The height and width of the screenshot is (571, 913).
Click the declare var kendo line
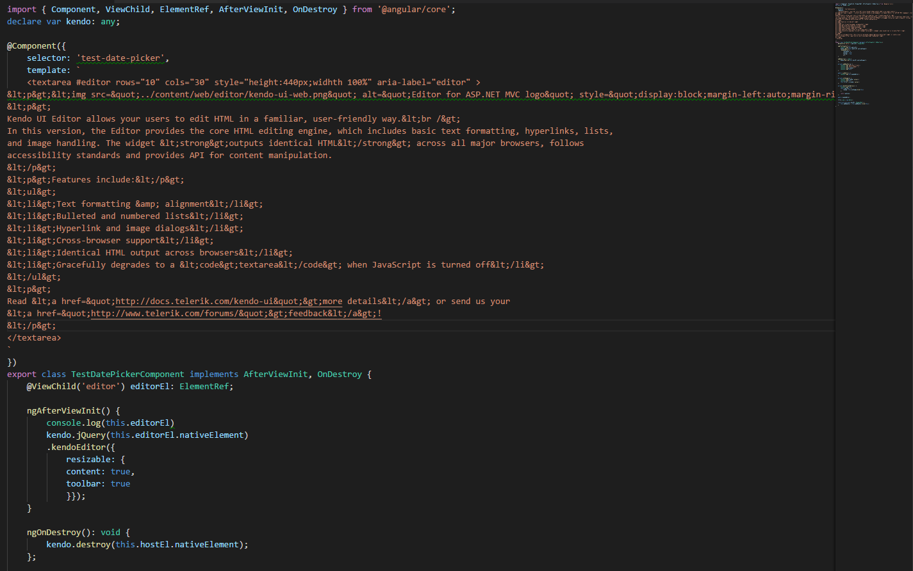63,21
